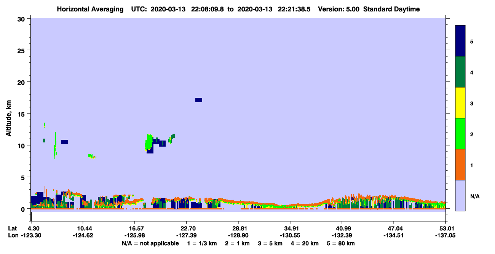The height and width of the screenshot is (254, 495).
Task: Click the lavender N/A color bar segment
Action: (x=460, y=195)
